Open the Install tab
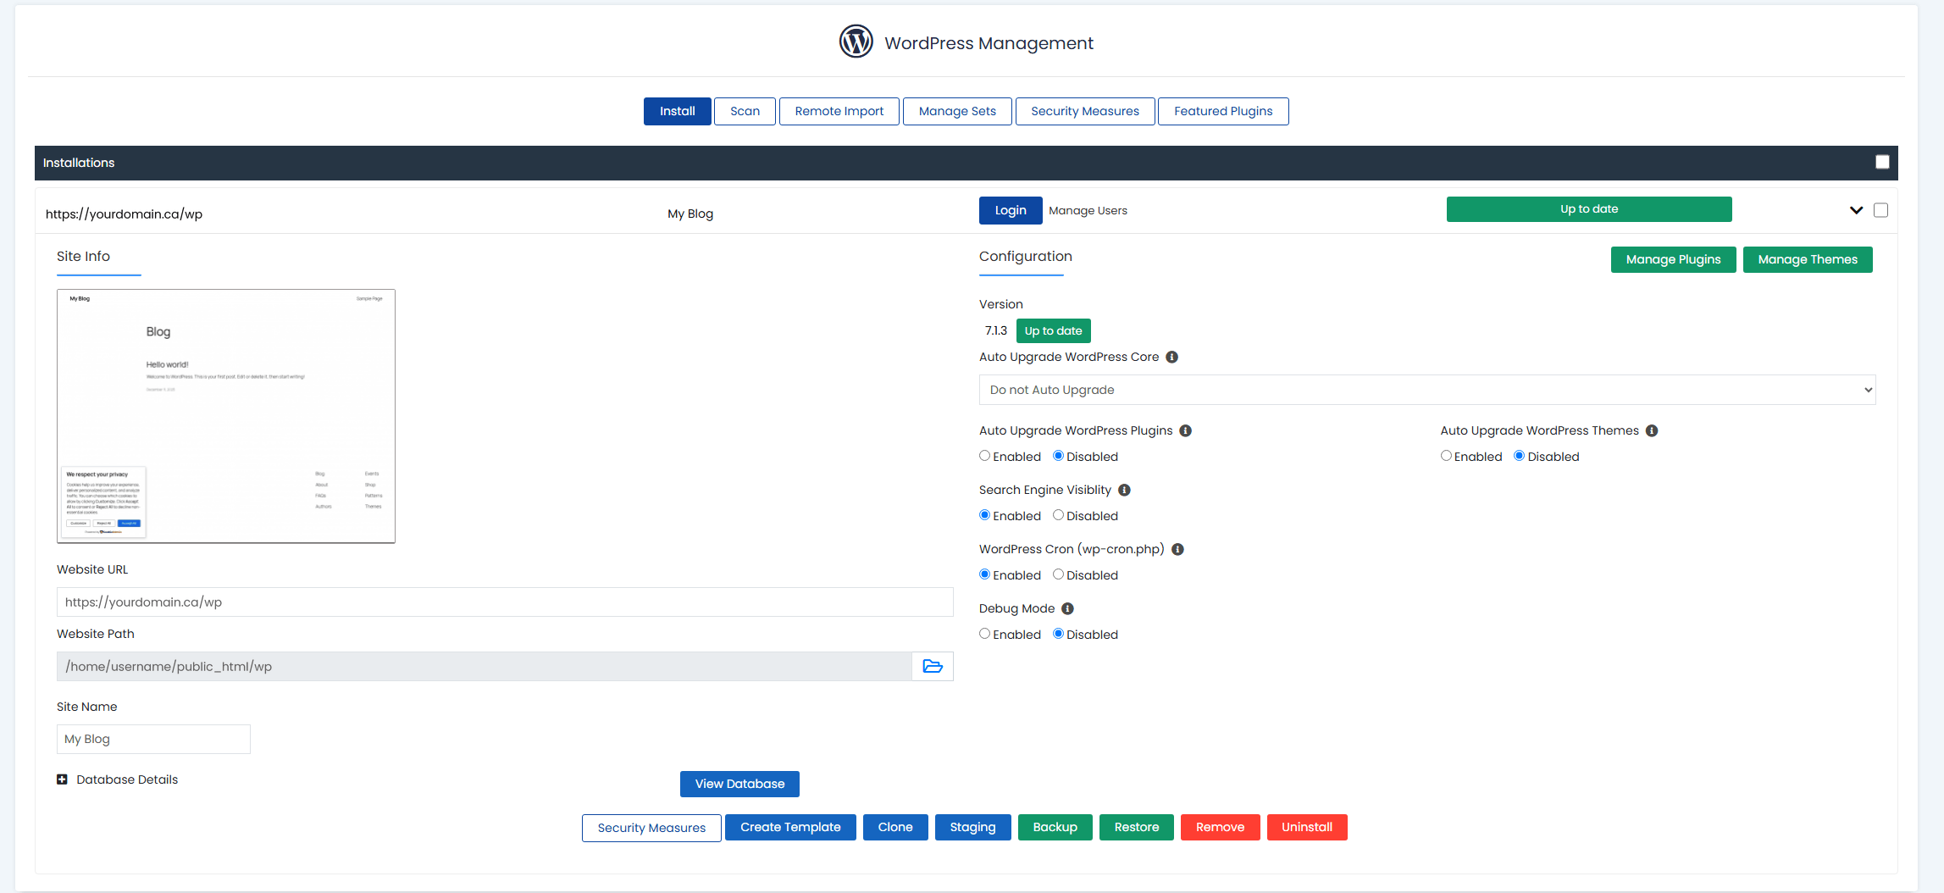The height and width of the screenshot is (893, 1944). (677, 111)
